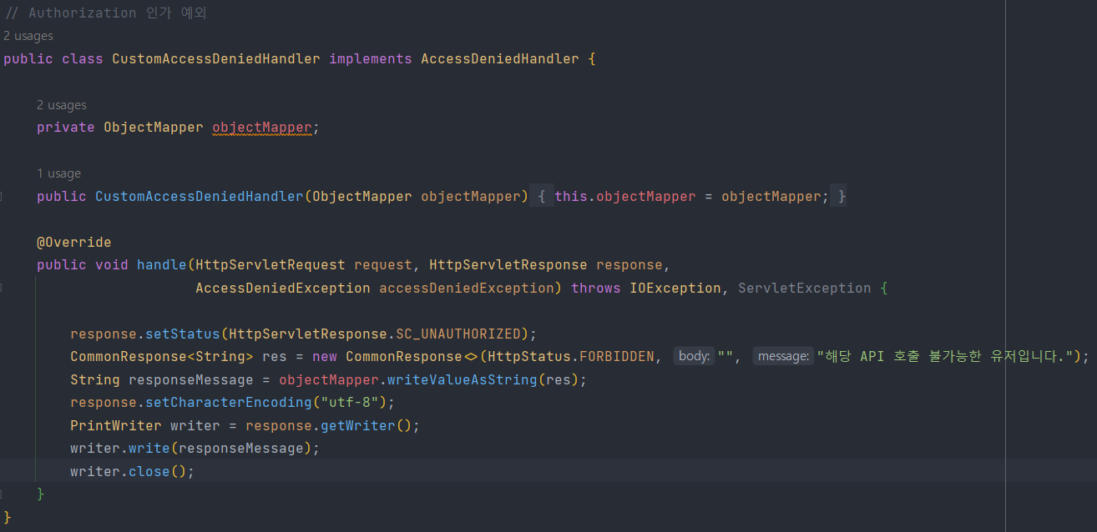This screenshot has width=1097, height=532.
Task: Click the "class" keyword
Action: [82, 58]
